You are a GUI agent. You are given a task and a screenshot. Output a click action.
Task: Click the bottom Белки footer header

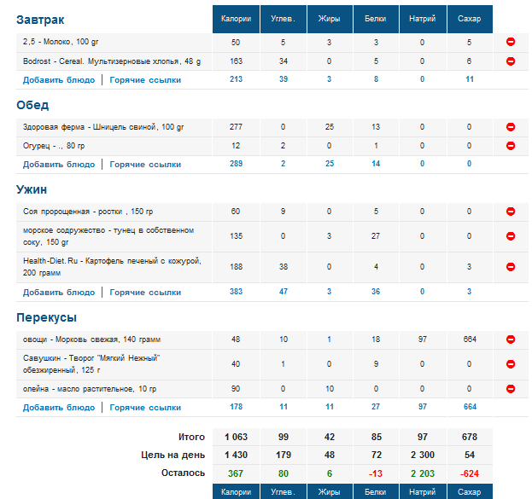coord(376,491)
